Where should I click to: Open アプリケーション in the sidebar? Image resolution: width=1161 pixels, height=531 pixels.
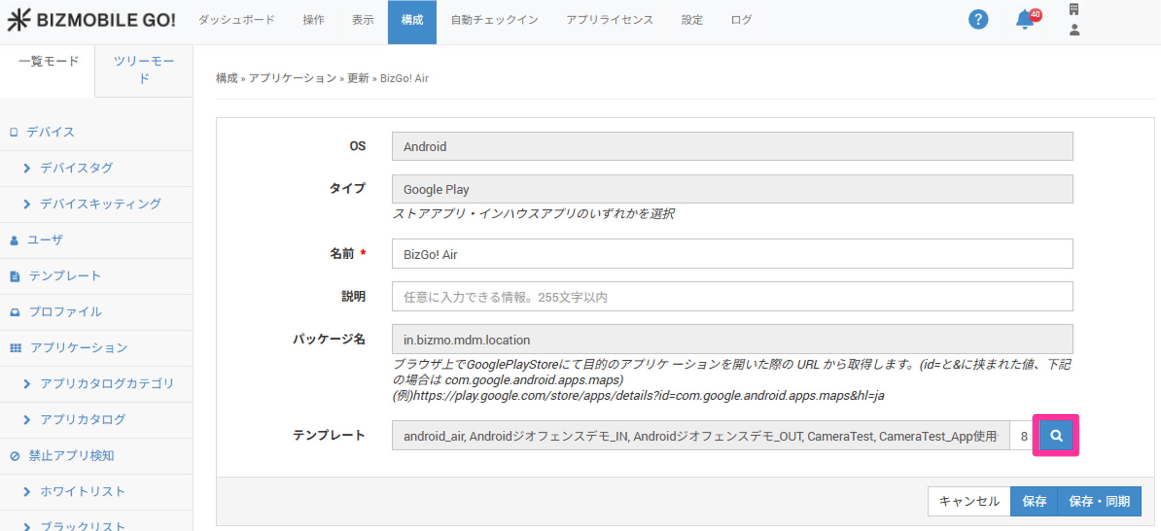79,348
